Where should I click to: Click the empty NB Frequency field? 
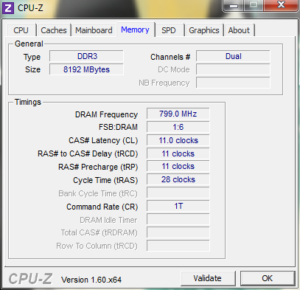[x=233, y=83]
